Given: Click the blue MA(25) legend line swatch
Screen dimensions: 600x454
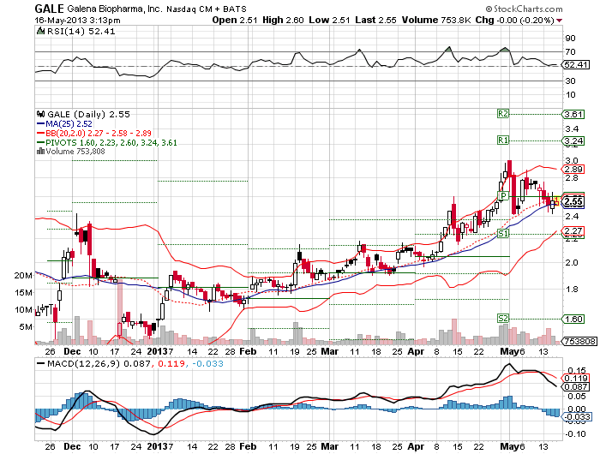Looking at the screenshot, I should click(x=38, y=123).
